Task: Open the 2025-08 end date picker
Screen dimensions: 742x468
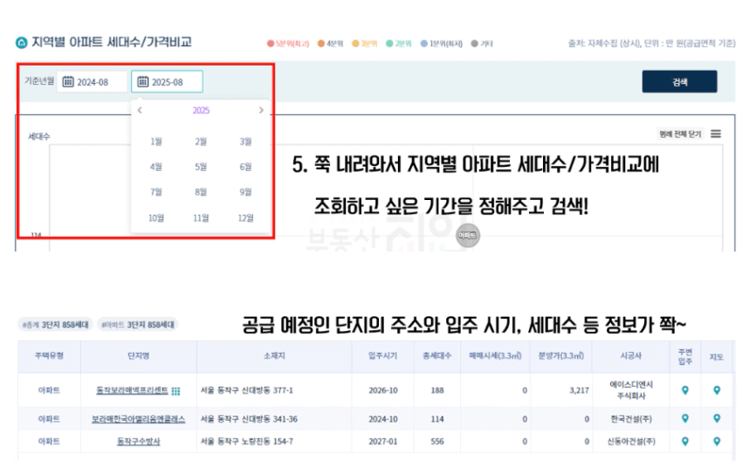Action: click(x=168, y=82)
